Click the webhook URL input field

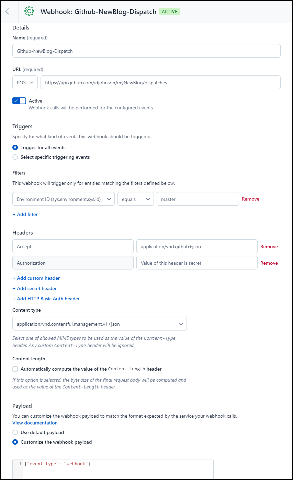coord(160,82)
